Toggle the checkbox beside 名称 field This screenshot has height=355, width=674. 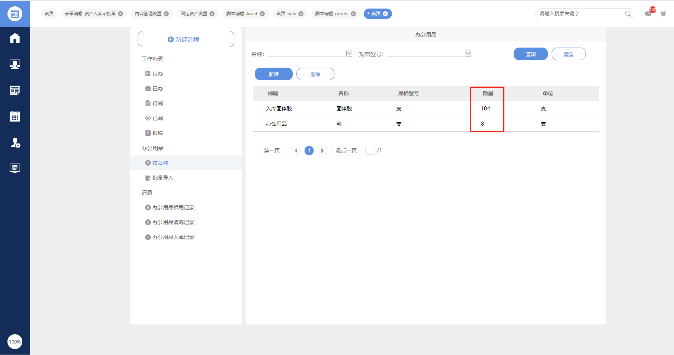pyautogui.click(x=349, y=54)
